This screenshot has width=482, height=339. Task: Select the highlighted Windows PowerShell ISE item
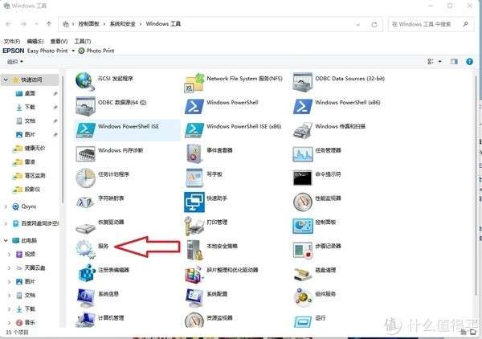pyautogui.click(x=127, y=130)
